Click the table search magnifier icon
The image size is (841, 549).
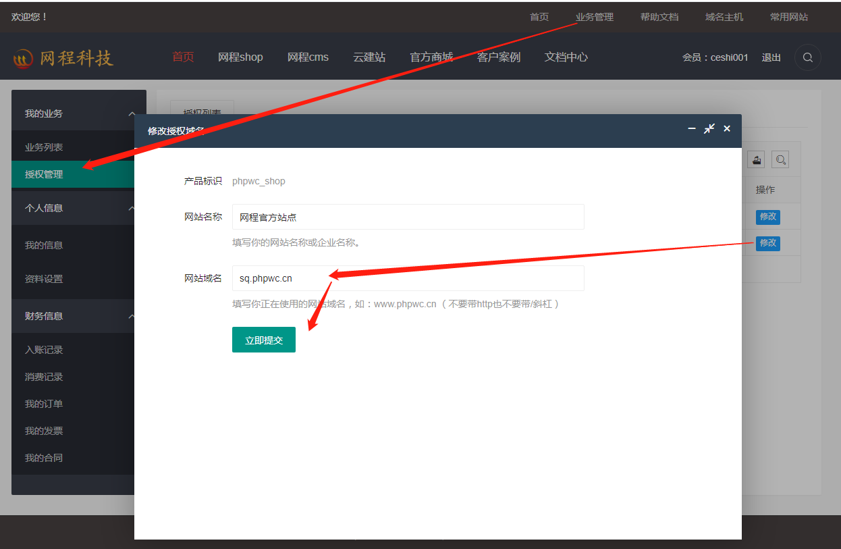pos(780,160)
